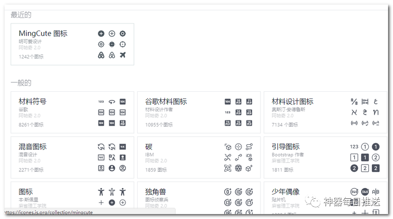Click the 1859 图标 count text

click(156, 170)
